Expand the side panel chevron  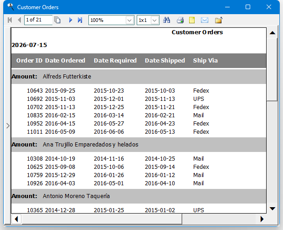pyautogui.click(x=8, y=126)
